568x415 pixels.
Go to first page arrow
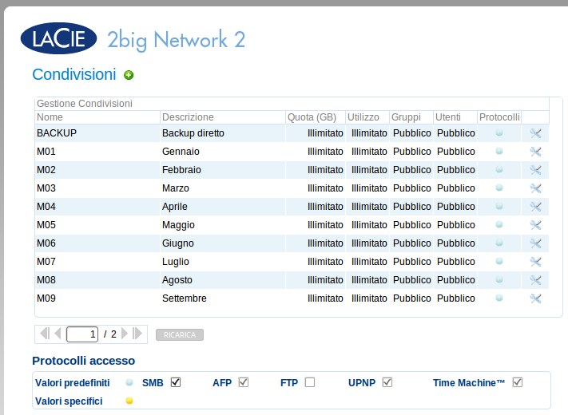45,334
